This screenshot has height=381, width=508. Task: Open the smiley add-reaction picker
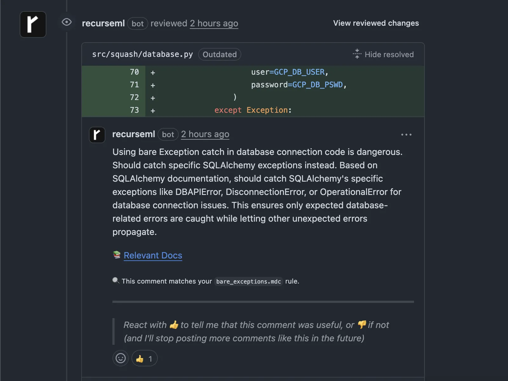[x=121, y=358]
